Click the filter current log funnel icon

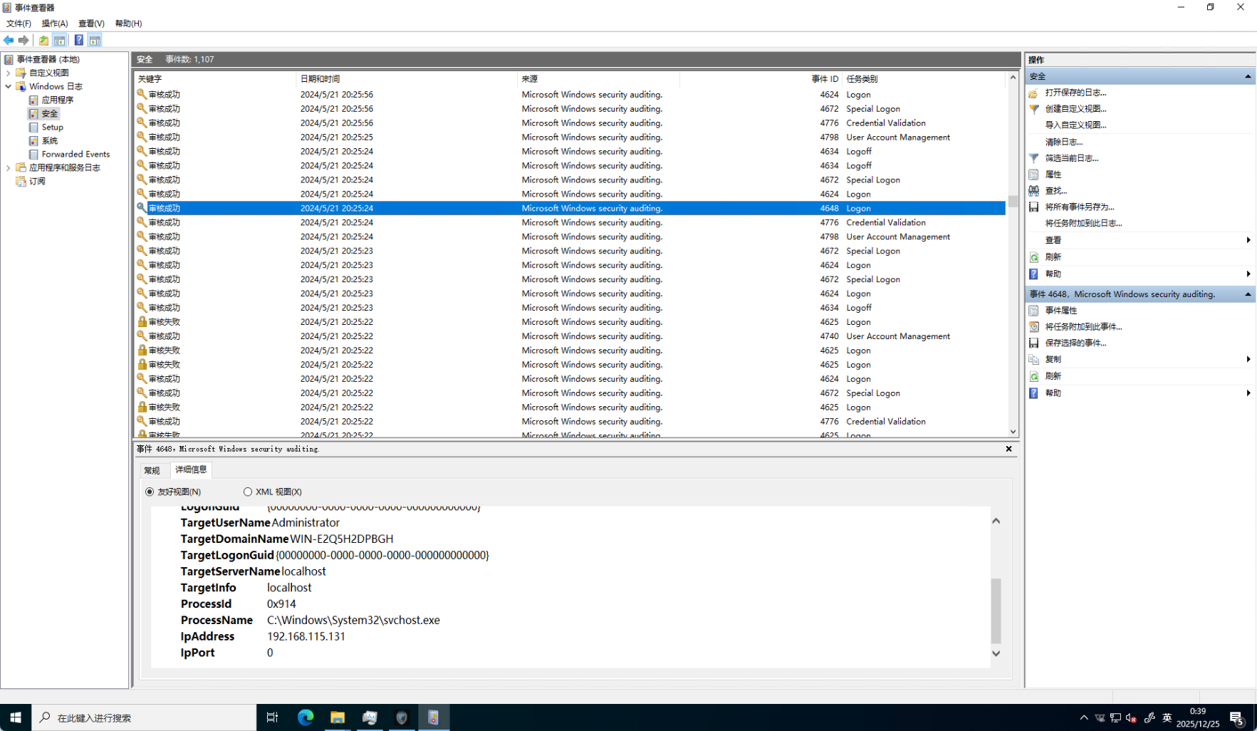[x=1034, y=158]
